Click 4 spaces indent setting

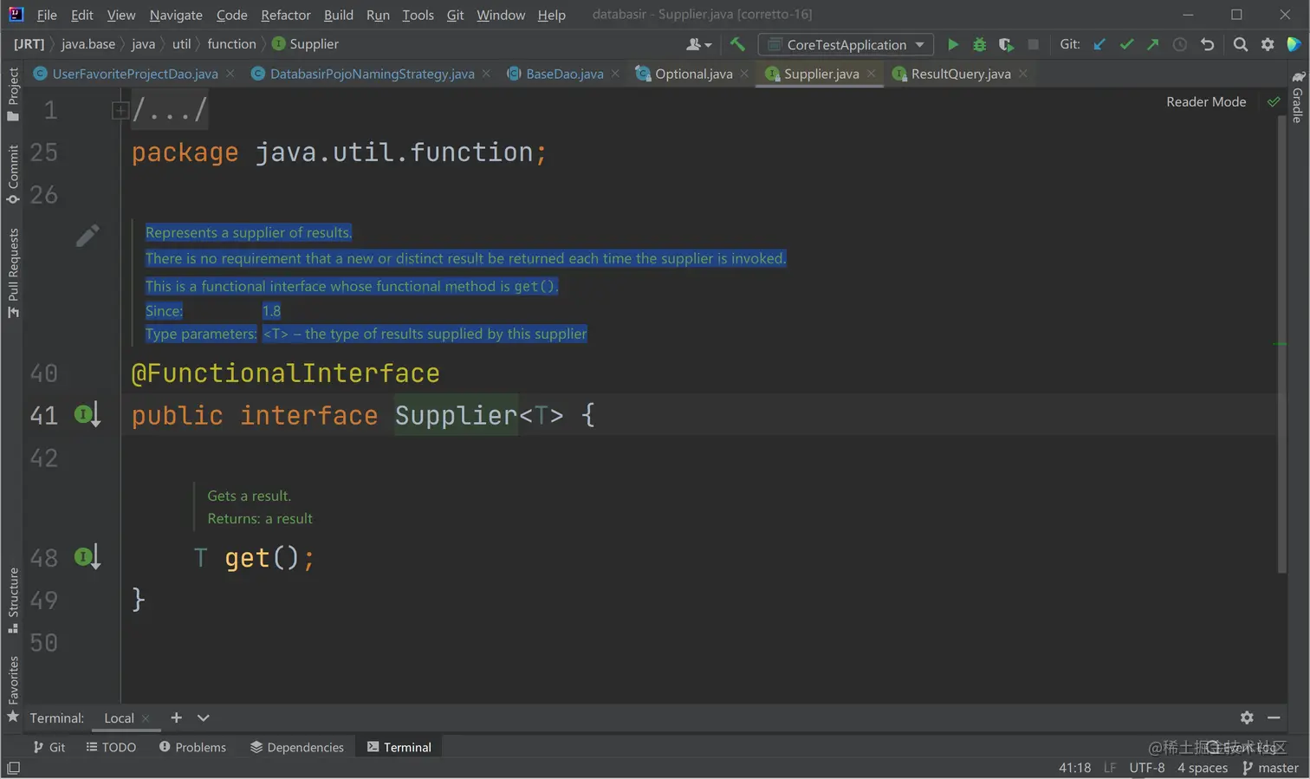tap(1203, 768)
